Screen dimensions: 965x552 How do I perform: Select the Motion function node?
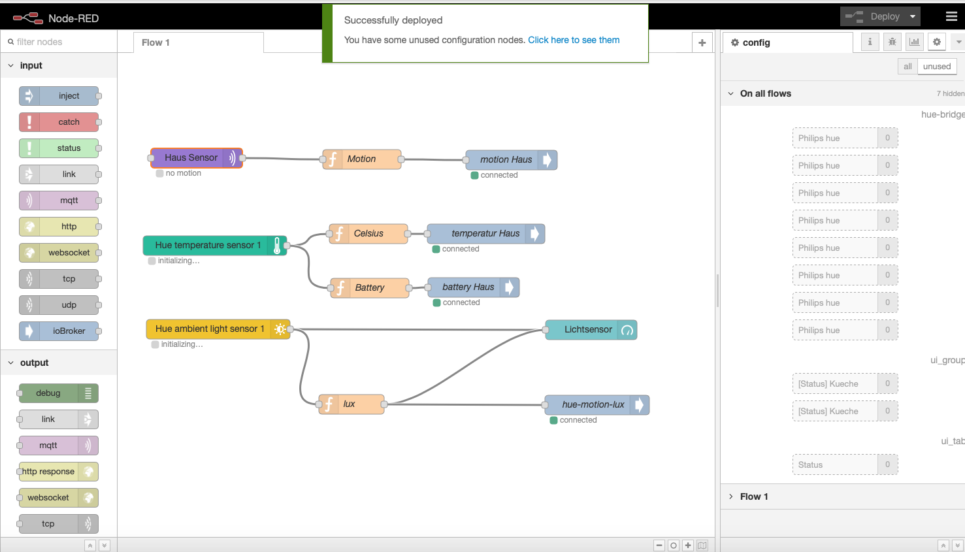point(362,159)
